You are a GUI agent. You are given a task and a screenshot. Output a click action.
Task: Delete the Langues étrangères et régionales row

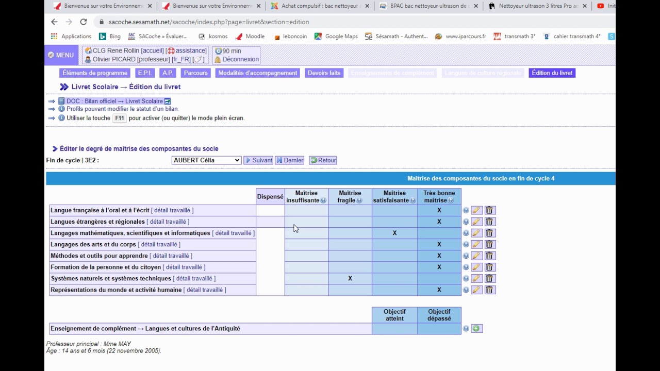pyautogui.click(x=490, y=222)
